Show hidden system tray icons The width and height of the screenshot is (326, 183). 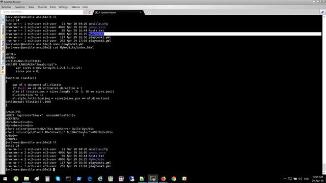coord(285,178)
